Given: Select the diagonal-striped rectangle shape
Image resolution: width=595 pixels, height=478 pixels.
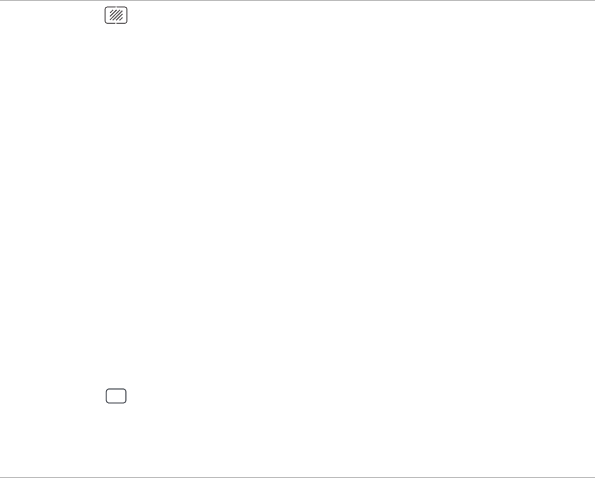Looking at the screenshot, I should pos(116,15).
